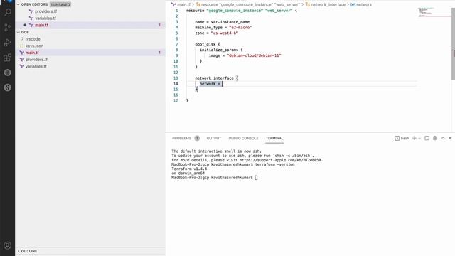Click the resource declaration on line 1
This screenshot has height=256, width=455.
tap(242, 11)
